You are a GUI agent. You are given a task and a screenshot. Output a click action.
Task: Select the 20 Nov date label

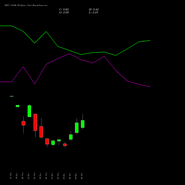pos(23,176)
